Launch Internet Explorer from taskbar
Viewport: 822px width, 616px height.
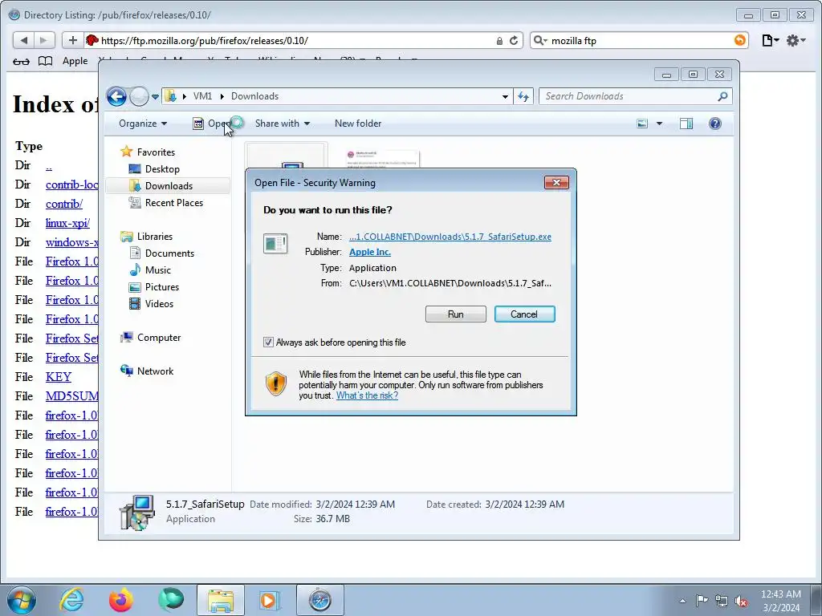71,600
